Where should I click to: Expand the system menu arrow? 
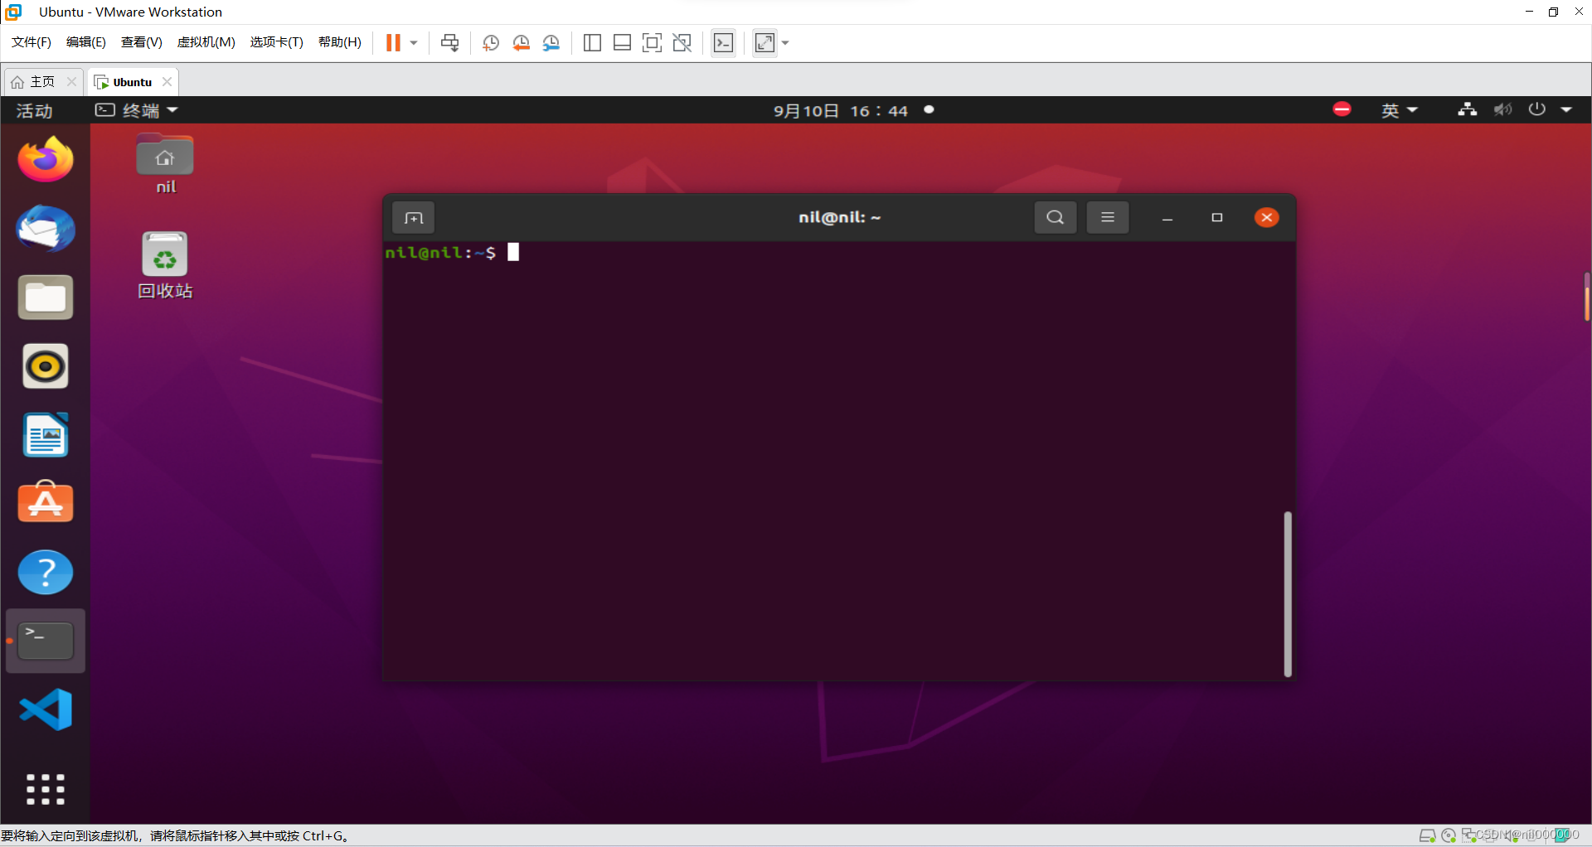[x=1566, y=109]
